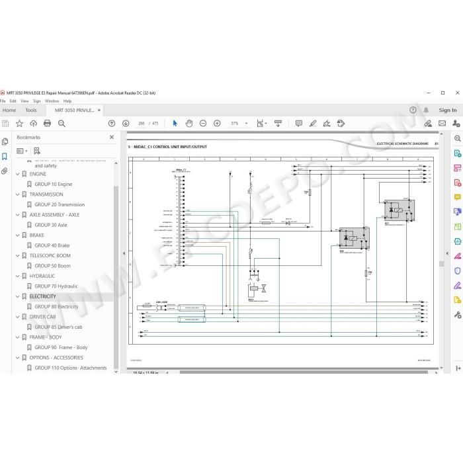Collapse the ENGINE bookmark group
The height and width of the screenshot is (463, 463).
[x=17, y=174]
